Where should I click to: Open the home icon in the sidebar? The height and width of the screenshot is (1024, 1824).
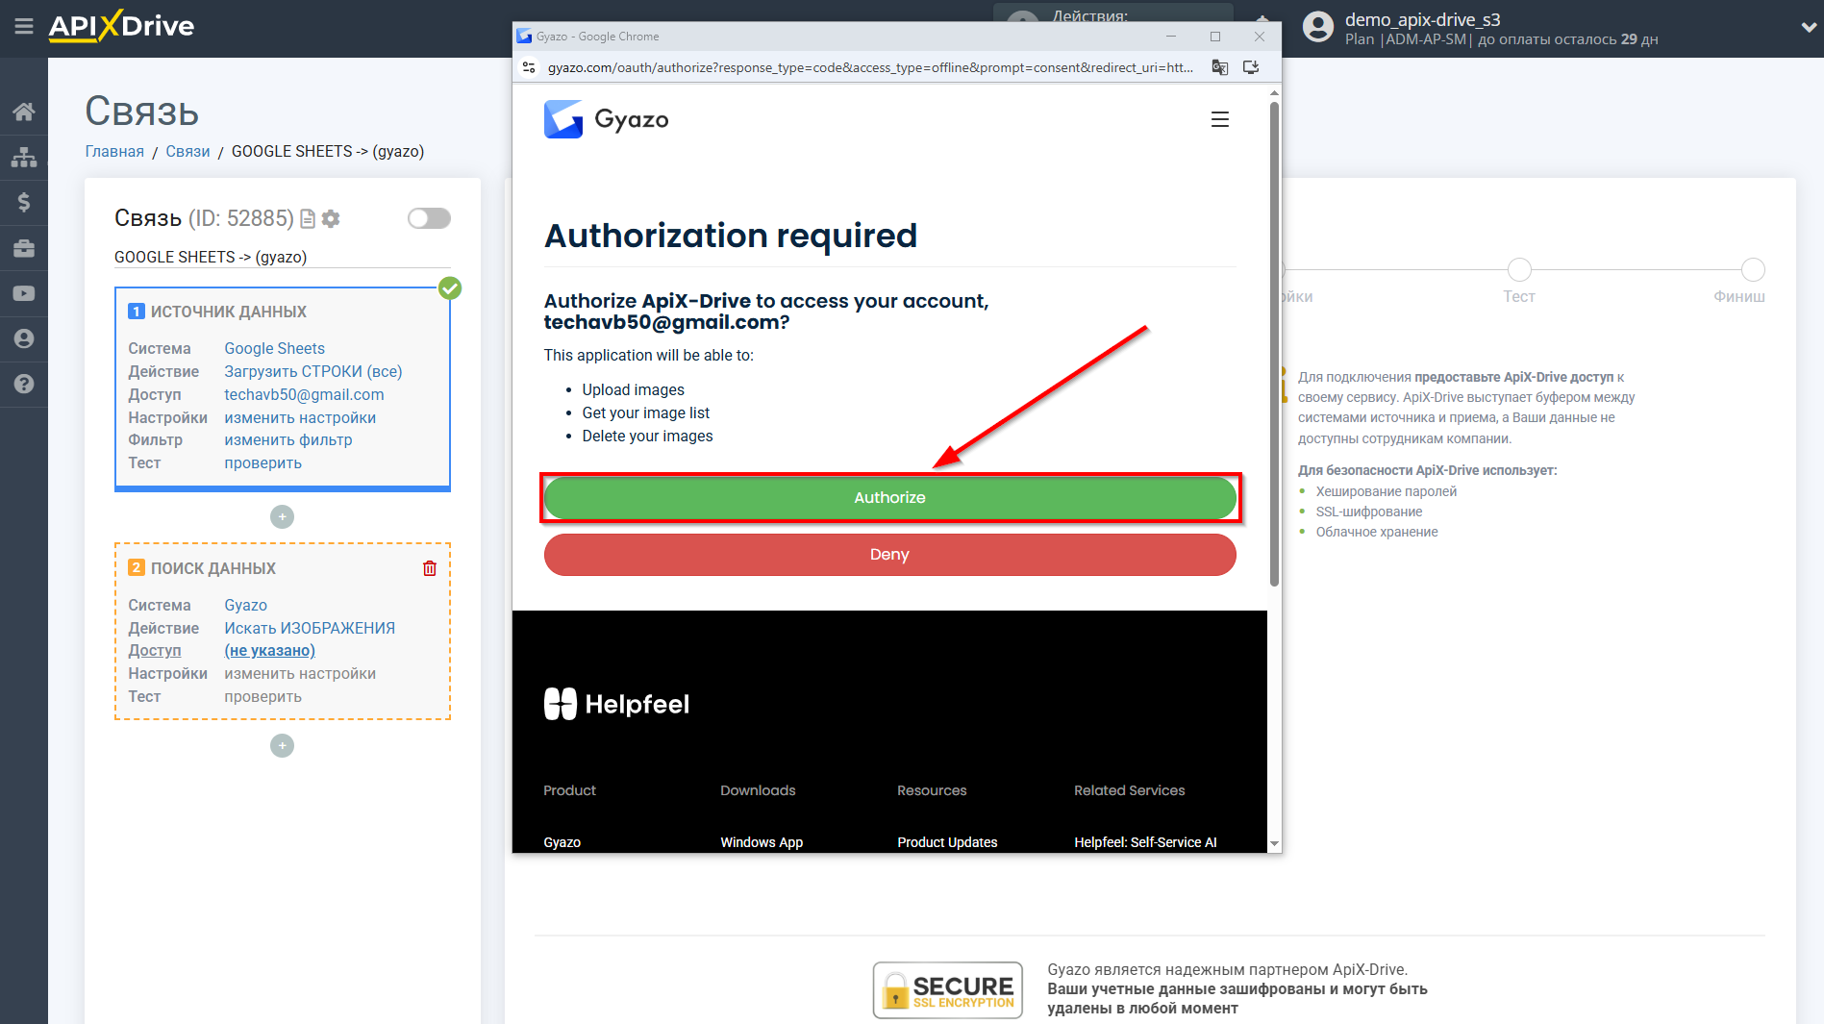click(x=24, y=111)
